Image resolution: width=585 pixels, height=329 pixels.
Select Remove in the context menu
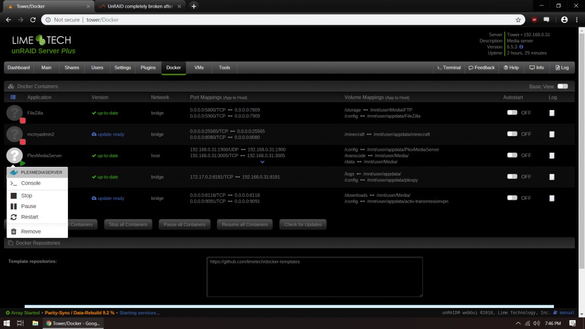click(37, 231)
